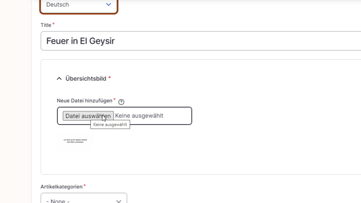This screenshot has width=361, height=203.
Task: Click the red asterisk next to Artikelkategorien
Action: coord(85,185)
